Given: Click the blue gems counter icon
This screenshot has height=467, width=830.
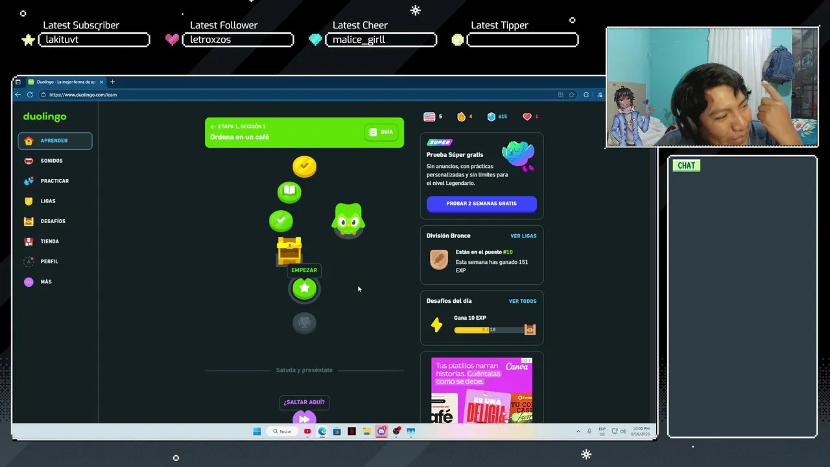Looking at the screenshot, I should [x=491, y=117].
